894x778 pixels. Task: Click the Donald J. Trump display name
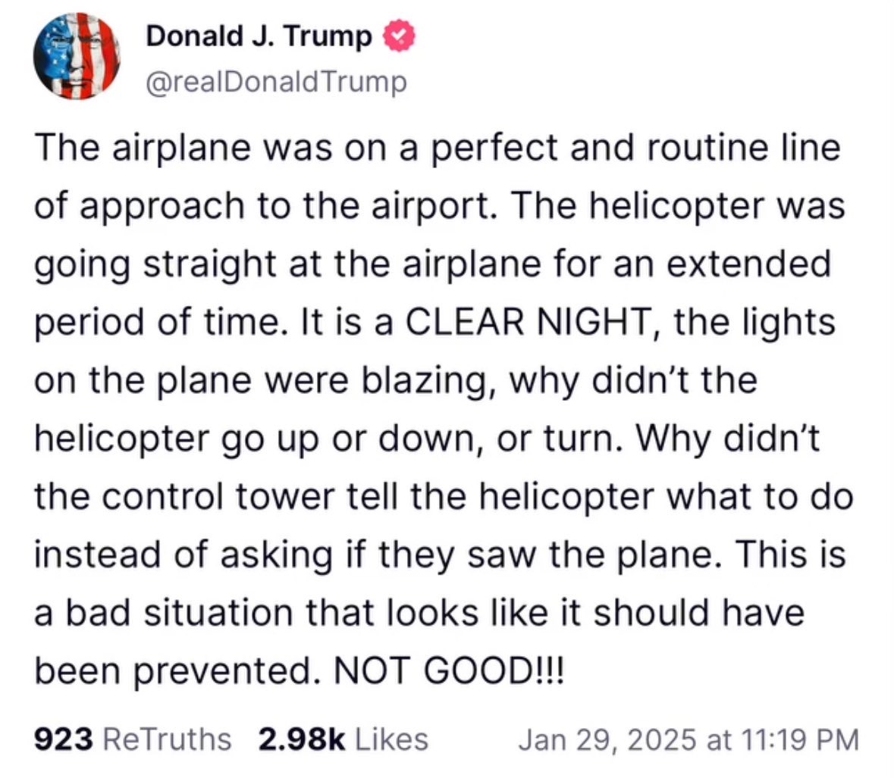click(x=259, y=36)
